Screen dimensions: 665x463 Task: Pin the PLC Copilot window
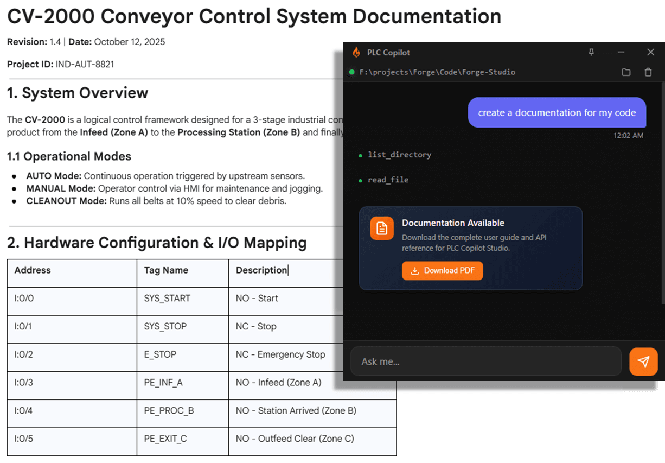pos(591,52)
